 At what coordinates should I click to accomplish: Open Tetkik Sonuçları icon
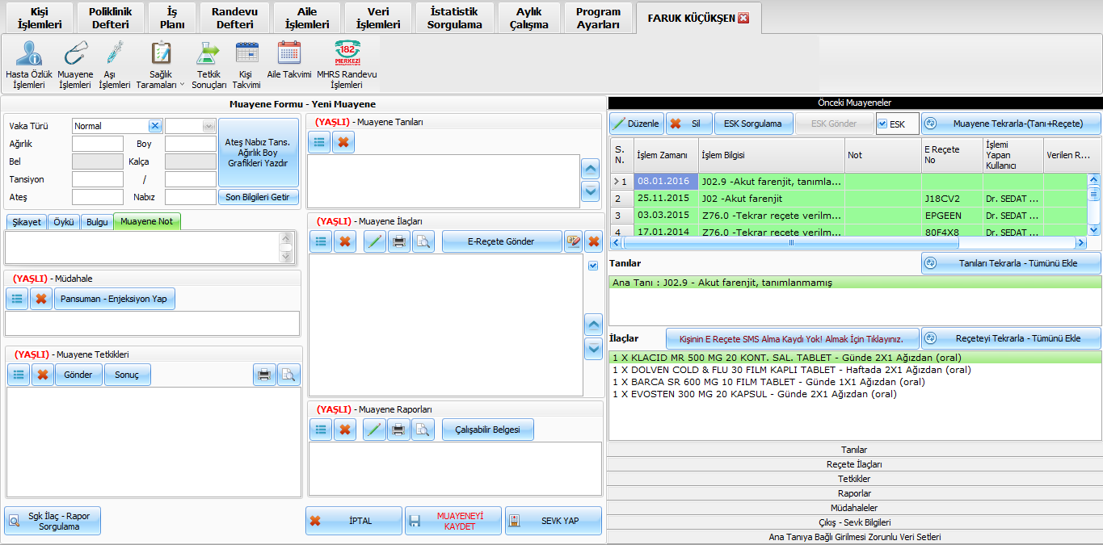[208, 55]
